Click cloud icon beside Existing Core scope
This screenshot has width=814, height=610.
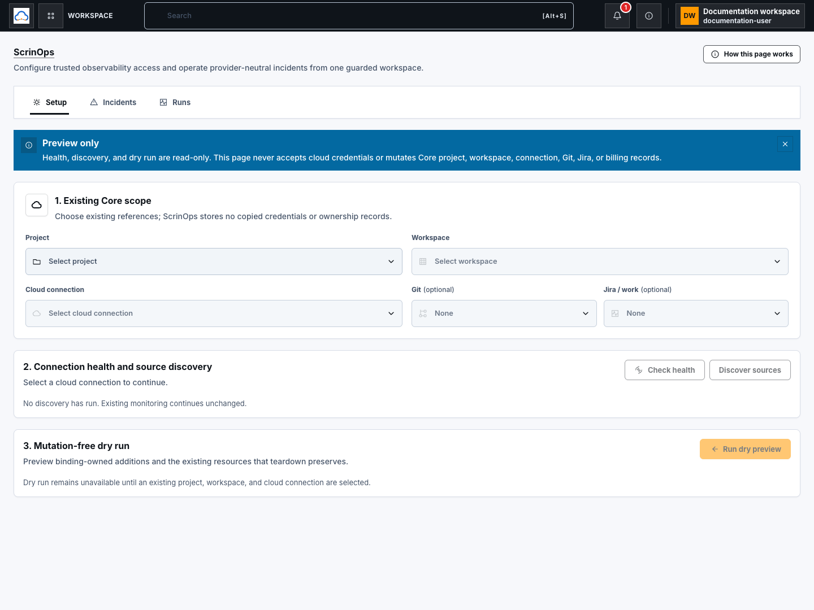point(37,205)
